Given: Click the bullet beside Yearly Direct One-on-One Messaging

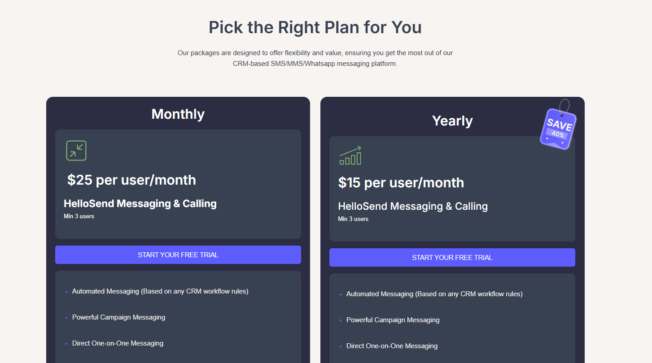Looking at the screenshot, I should [x=341, y=346].
